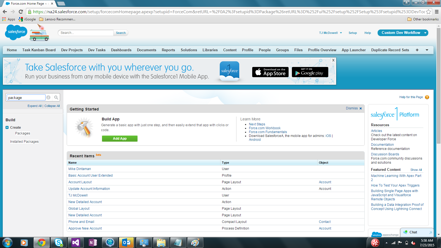
Task: Click the plus icon to add tabs
Action: 417,50
